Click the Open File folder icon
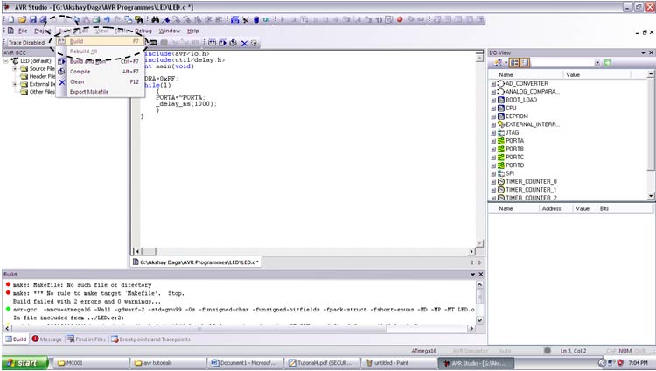 (22, 19)
